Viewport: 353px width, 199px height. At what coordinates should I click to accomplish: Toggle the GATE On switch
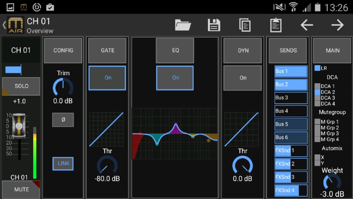point(107,78)
